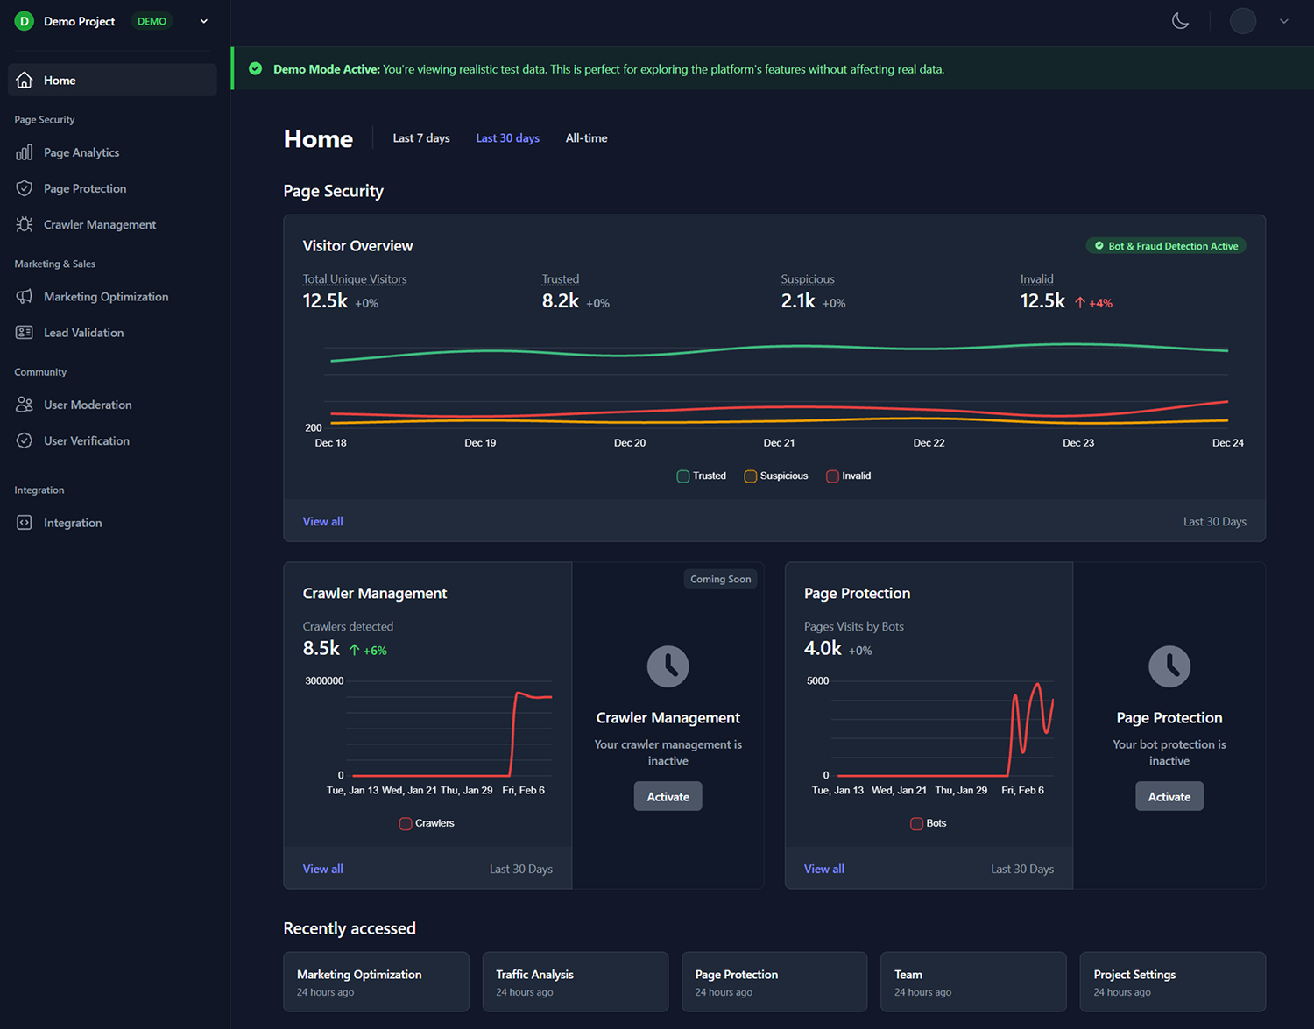Click the Integration code icon in sidebar
The height and width of the screenshot is (1029, 1314).
(x=25, y=523)
